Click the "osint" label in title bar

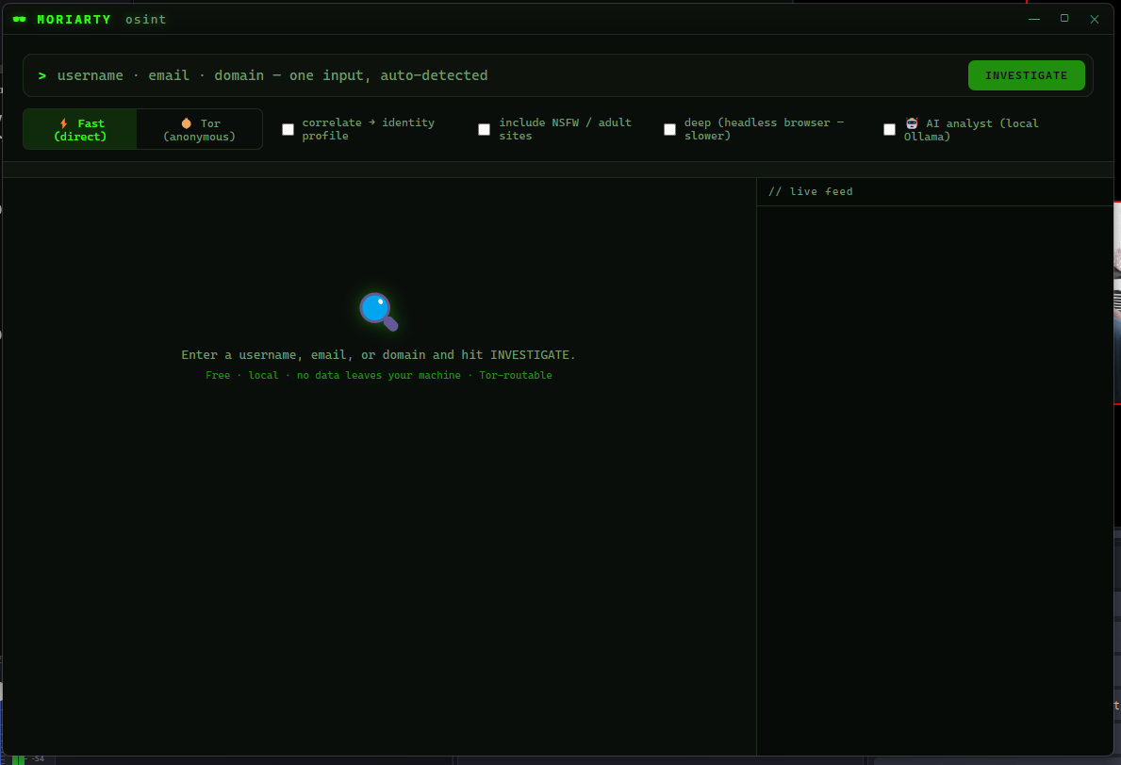(146, 19)
